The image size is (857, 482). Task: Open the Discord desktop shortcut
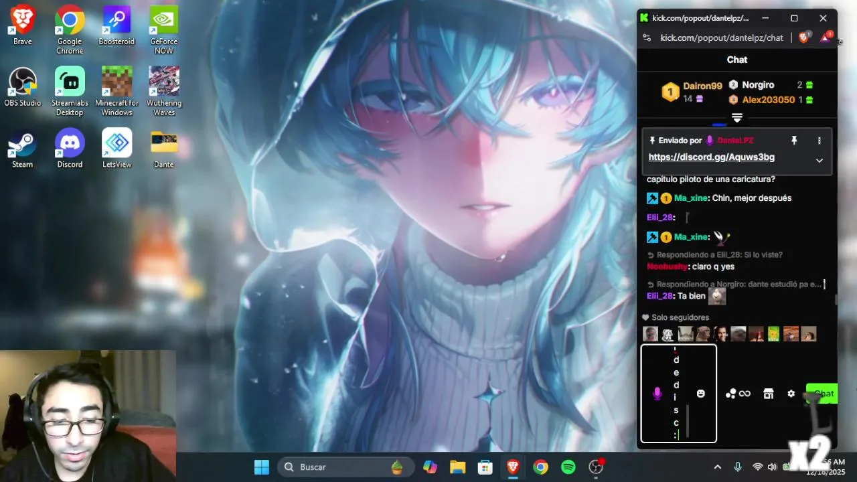[70, 149]
